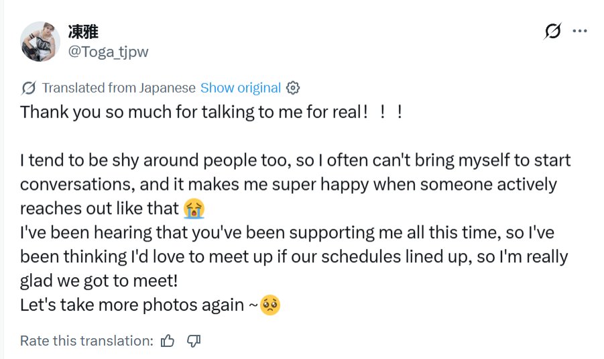Click the pleading face emoji
Screen dimensions: 604x359
[x=270, y=305]
